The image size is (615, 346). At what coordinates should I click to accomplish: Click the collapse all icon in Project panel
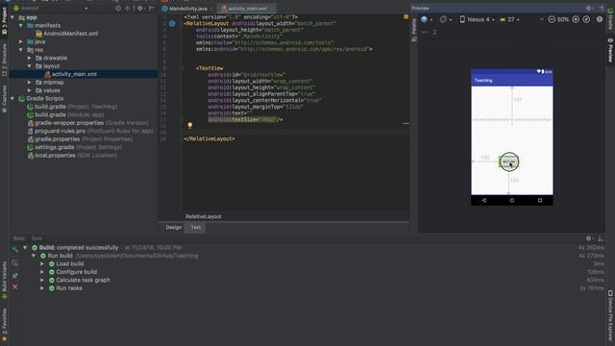click(128, 8)
